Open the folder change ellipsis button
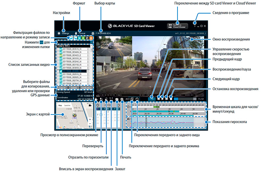The width and height of the screenshot is (263, 173). [92, 43]
